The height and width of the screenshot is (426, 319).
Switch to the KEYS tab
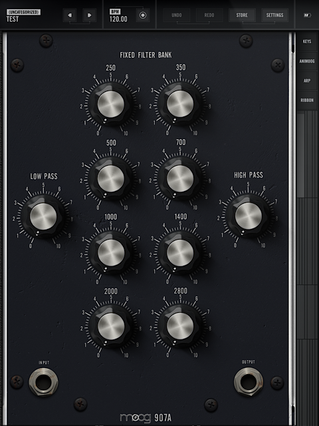(307, 41)
